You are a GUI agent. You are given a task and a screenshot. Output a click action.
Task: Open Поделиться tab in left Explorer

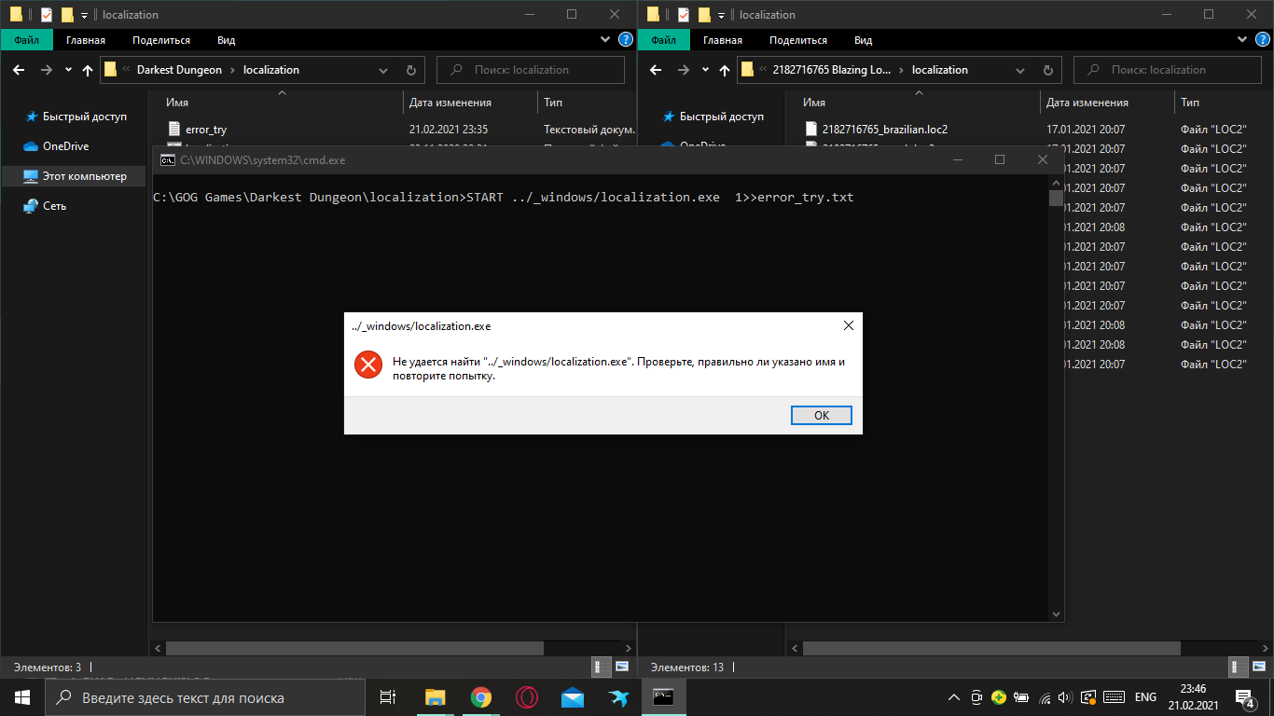[x=161, y=40]
